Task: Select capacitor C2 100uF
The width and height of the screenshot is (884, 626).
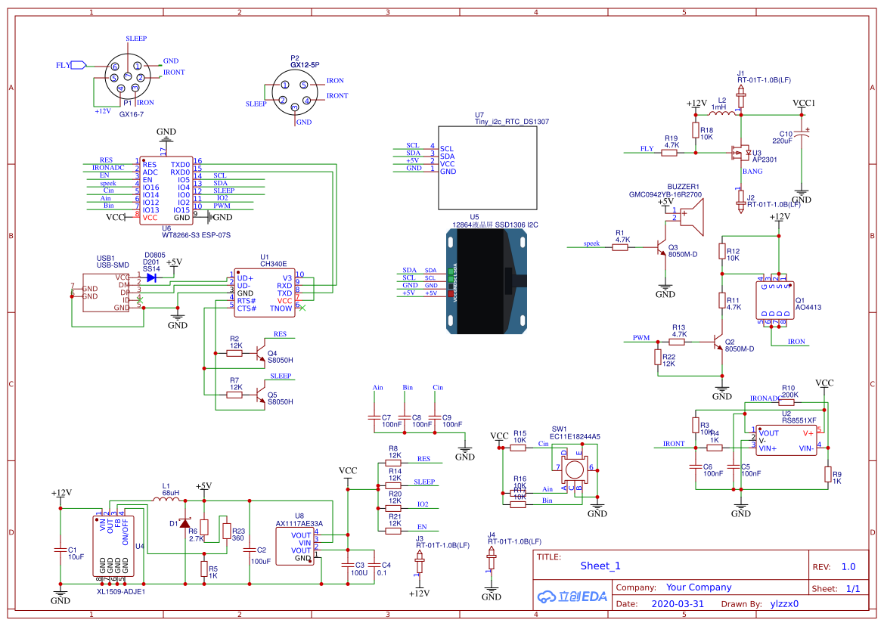Action: tap(250, 550)
